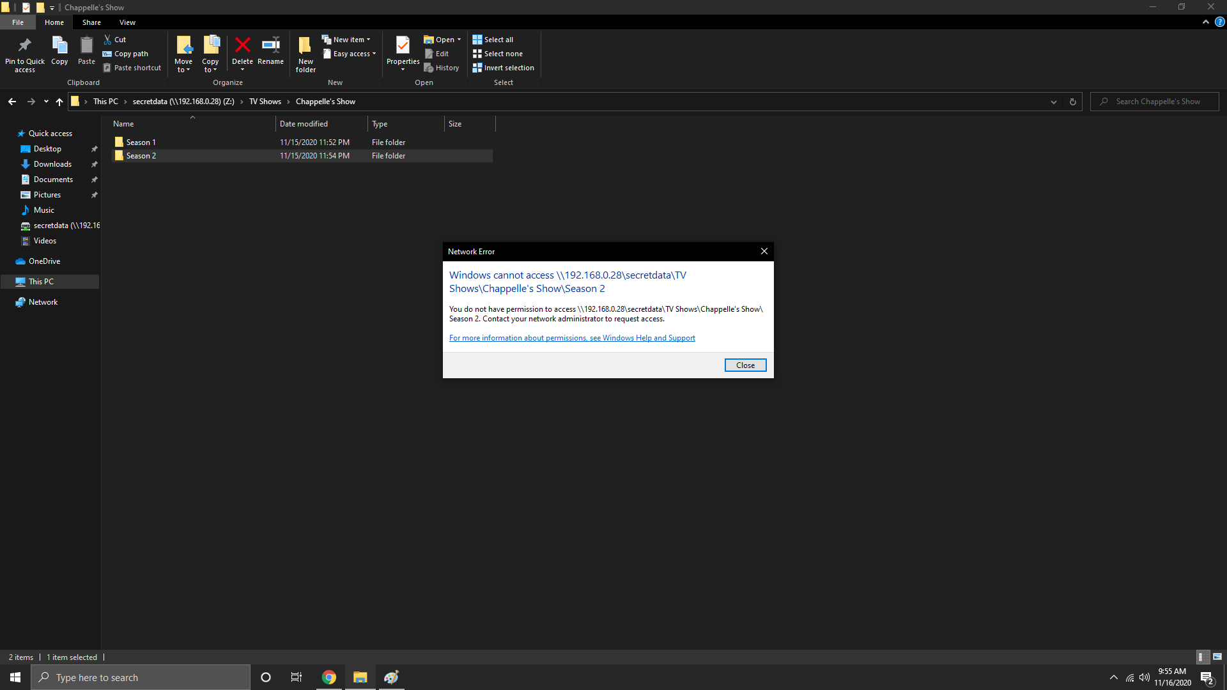Viewport: 1227px width, 690px height.
Task: Open Google Chrome from the taskbar
Action: (329, 677)
